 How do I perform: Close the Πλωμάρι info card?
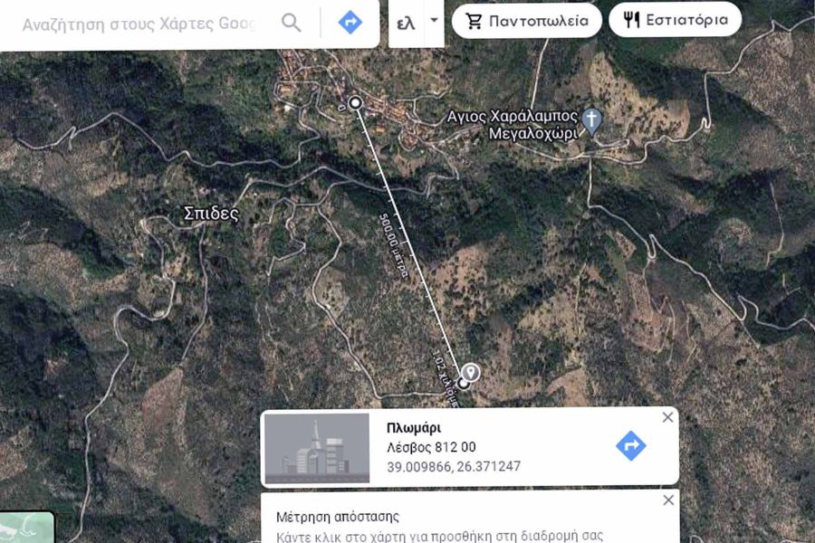[x=668, y=417]
